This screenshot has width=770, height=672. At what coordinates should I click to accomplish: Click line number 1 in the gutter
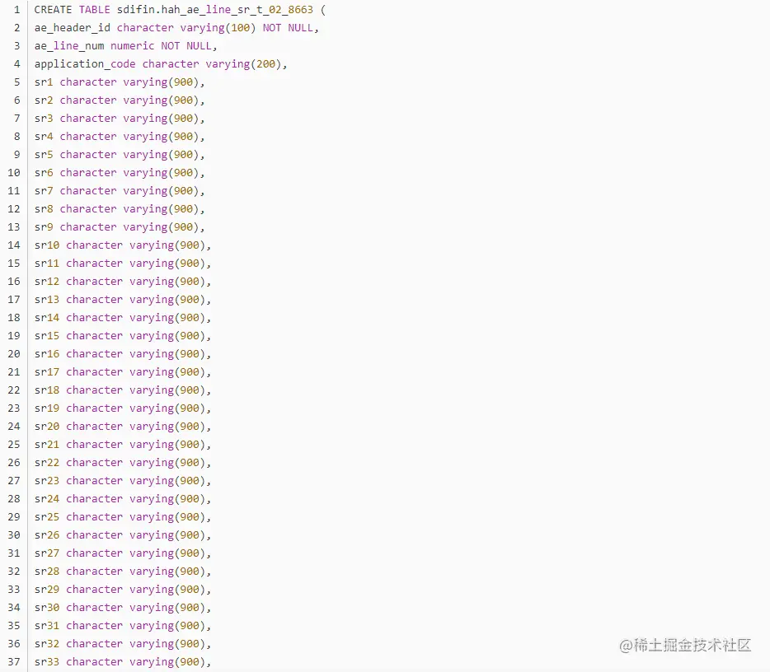coord(16,10)
